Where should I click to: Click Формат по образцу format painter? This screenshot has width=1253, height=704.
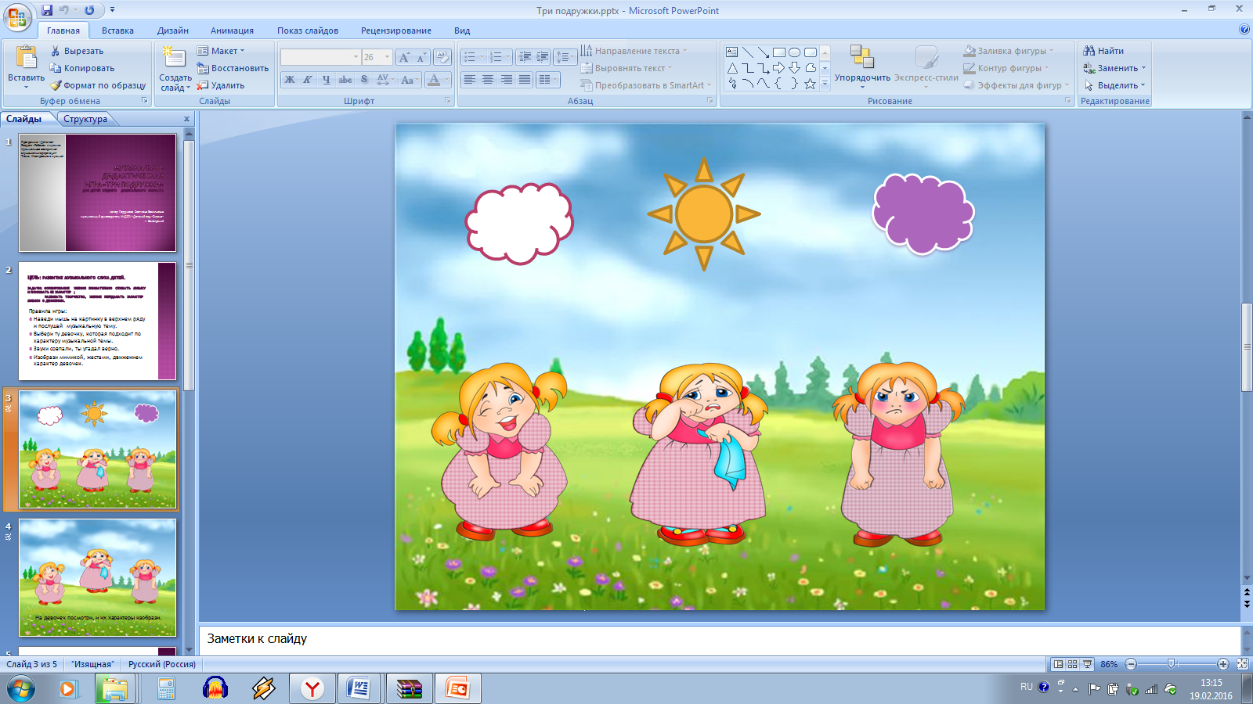[x=98, y=85]
